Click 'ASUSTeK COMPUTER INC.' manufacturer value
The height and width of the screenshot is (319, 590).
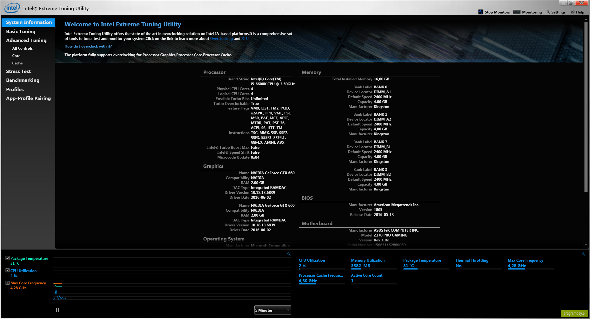pyautogui.click(x=396, y=230)
